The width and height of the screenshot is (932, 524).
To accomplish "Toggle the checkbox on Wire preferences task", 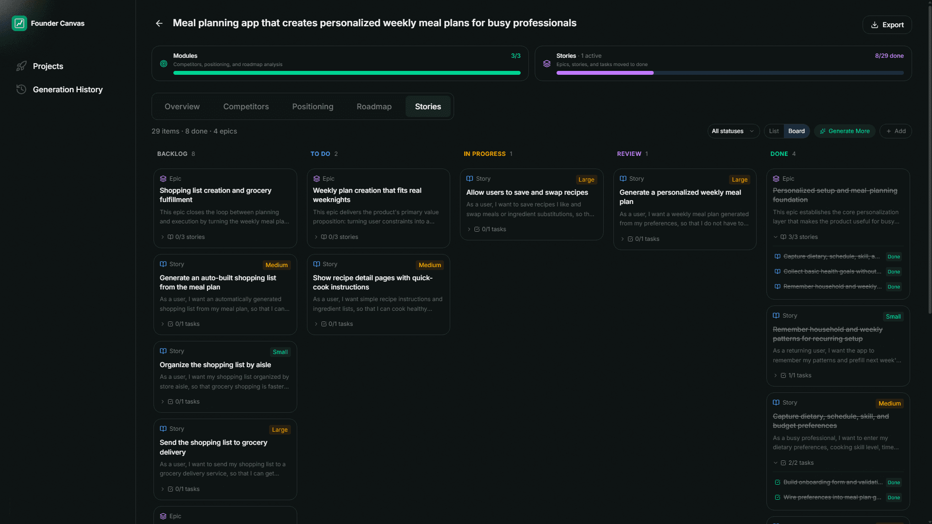I will click(x=777, y=497).
